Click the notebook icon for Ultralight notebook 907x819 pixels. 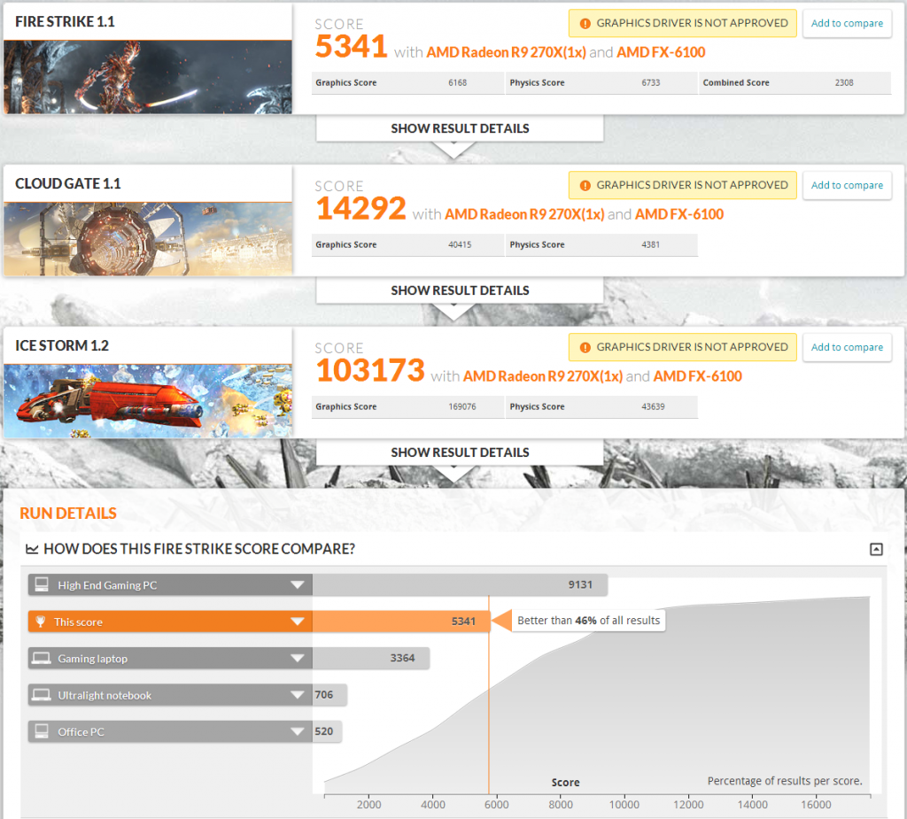click(42, 695)
